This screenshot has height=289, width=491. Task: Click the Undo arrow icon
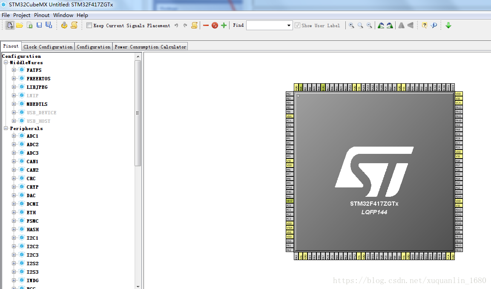point(177,25)
